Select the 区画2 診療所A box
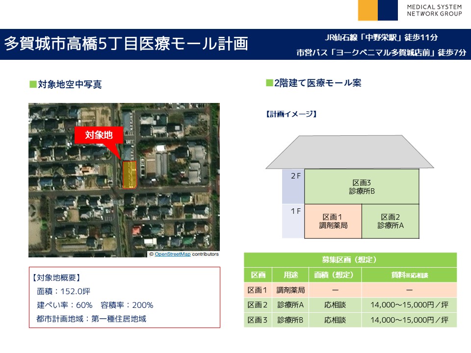Viewport: 471px width, 353px height. coord(391,221)
